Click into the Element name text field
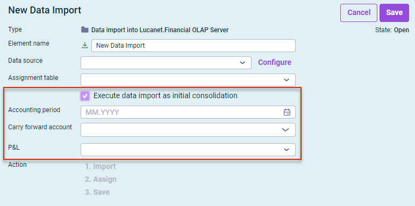415x206 pixels. tap(193, 46)
